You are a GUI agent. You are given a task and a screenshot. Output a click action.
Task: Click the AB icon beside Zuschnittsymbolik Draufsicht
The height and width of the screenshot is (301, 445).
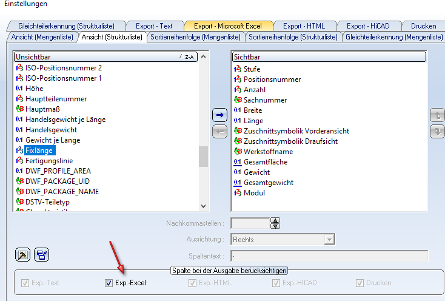(238, 141)
